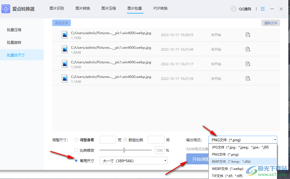290x179 pixels.
Task: Click image file icon for 1.7MB row
Action: [x=65, y=35]
